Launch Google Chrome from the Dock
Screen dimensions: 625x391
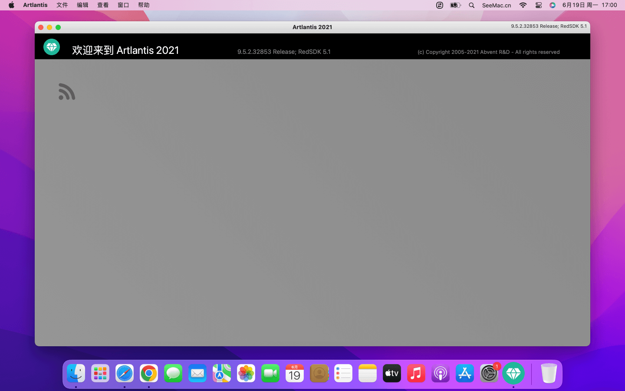coord(149,373)
